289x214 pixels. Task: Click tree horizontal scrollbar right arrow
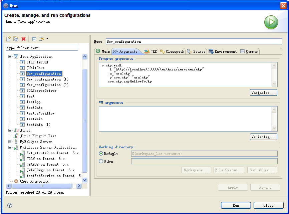[x=79, y=186]
